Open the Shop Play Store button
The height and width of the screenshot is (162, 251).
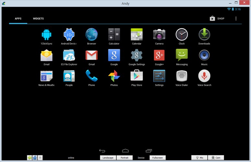(x=217, y=18)
